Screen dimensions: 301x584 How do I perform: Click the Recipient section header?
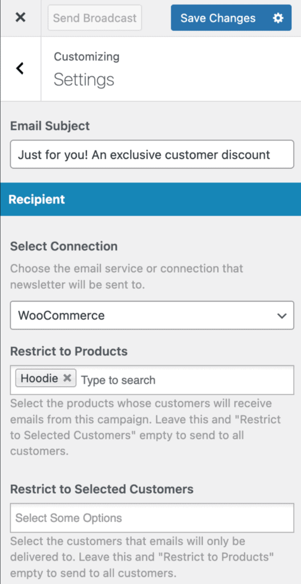pyautogui.click(x=150, y=199)
